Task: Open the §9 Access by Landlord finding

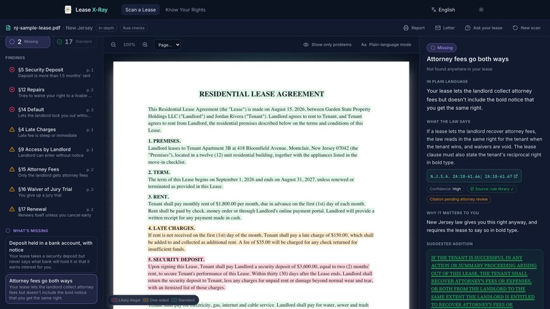Action: (x=51, y=152)
